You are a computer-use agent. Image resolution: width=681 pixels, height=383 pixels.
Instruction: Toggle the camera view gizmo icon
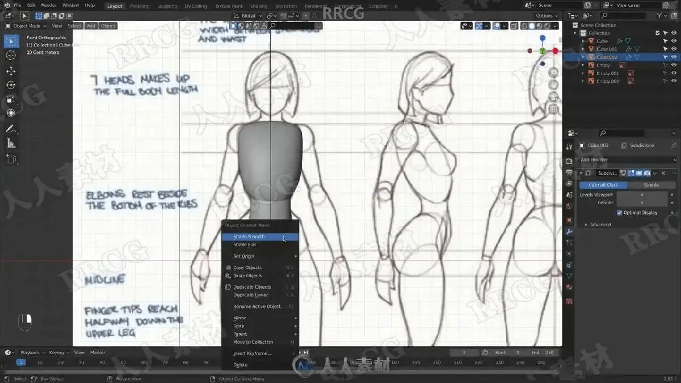(553, 97)
